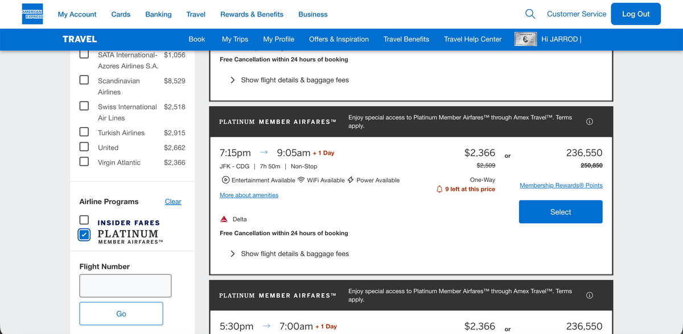Viewport: 683px width, 334px height.
Task: Click the info icon on Platinum Member Airfares banner
Action: point(589,121)
